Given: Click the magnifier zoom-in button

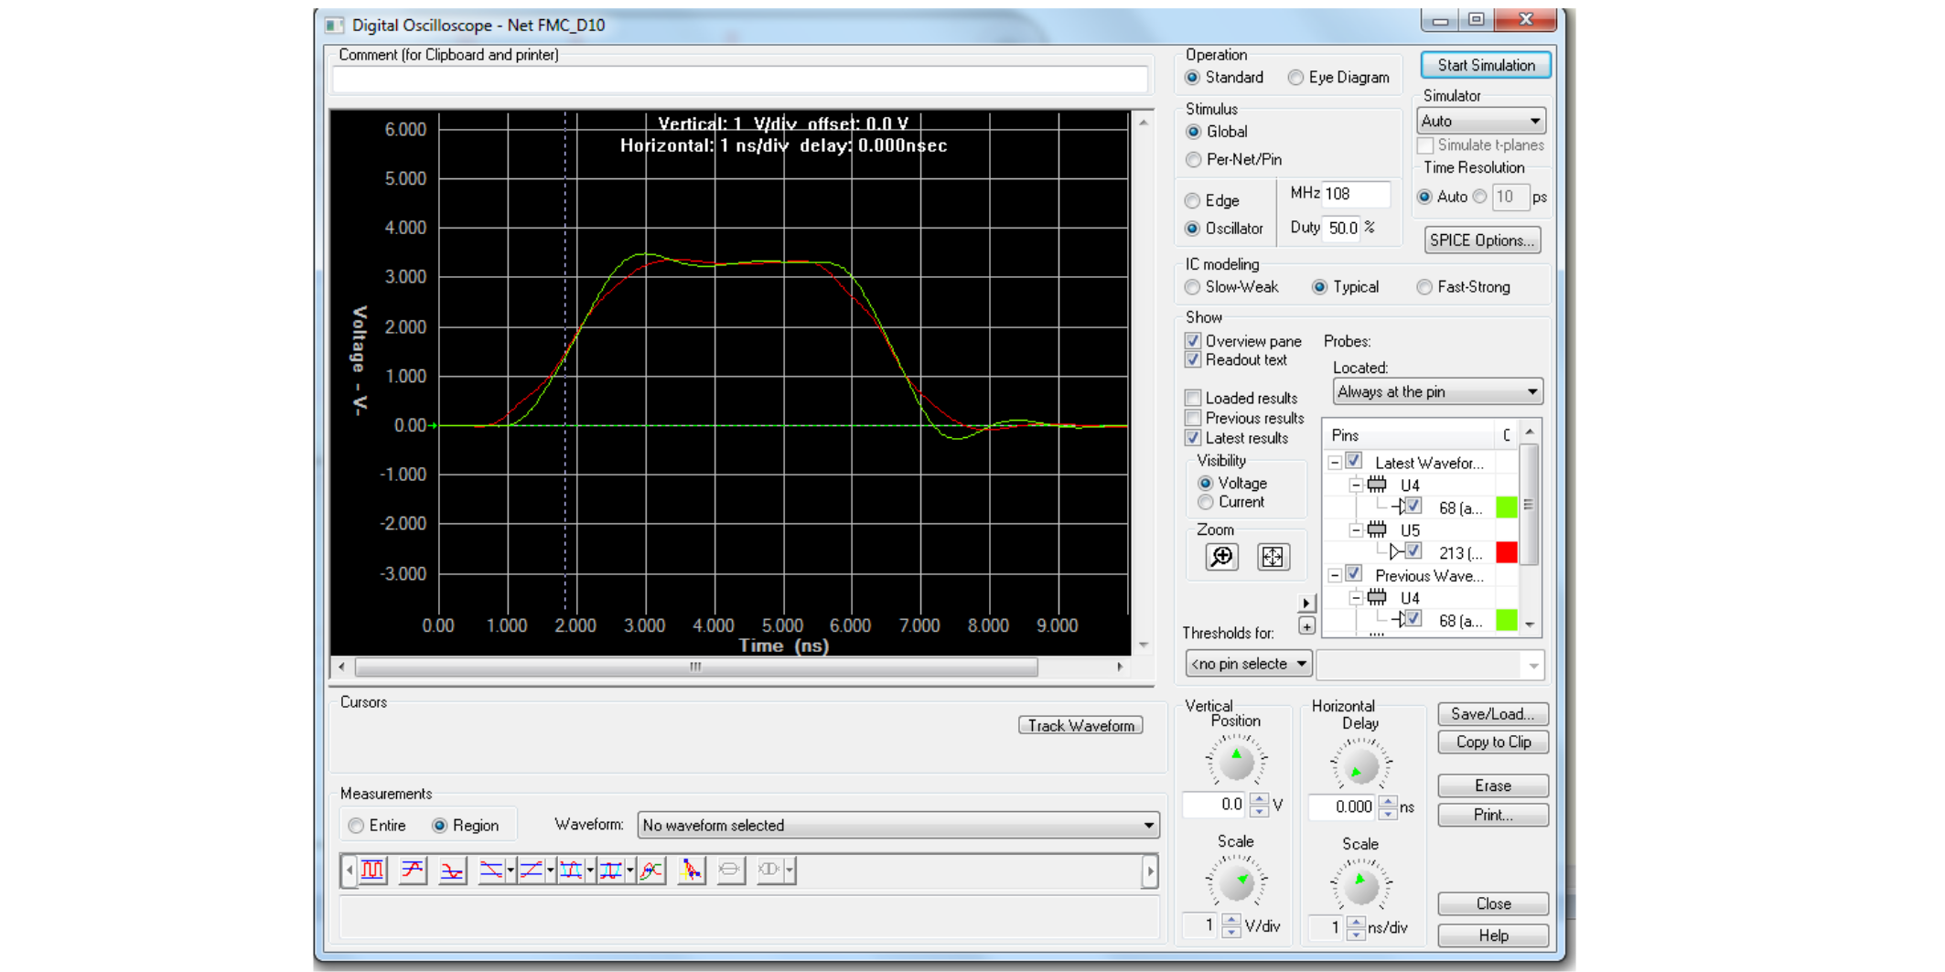Looking at the screenshot, I should point(1222,557).
